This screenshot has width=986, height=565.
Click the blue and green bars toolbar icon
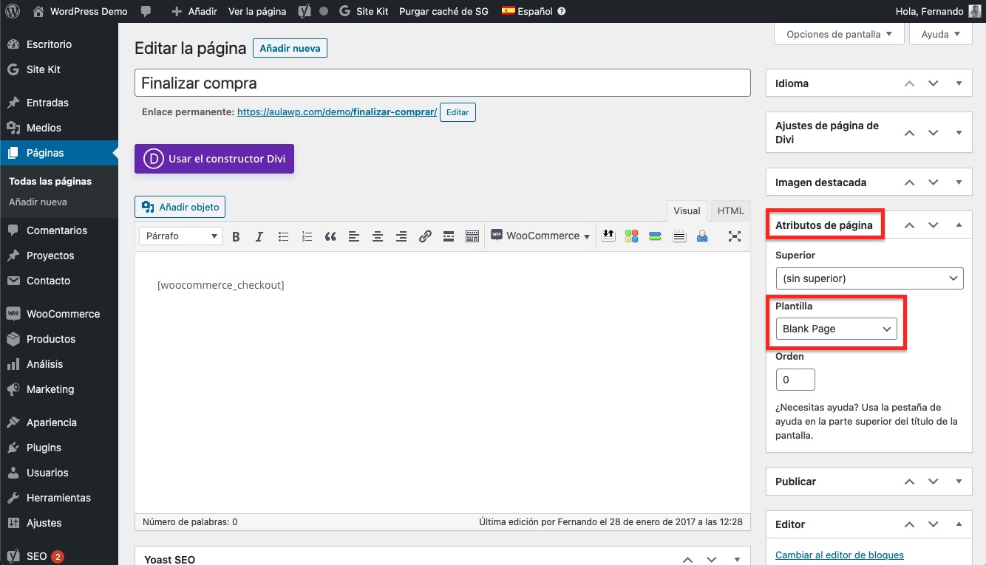(655, 236)
